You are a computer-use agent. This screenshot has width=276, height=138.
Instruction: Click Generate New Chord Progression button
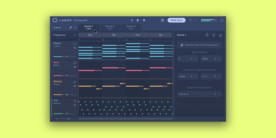199,45
